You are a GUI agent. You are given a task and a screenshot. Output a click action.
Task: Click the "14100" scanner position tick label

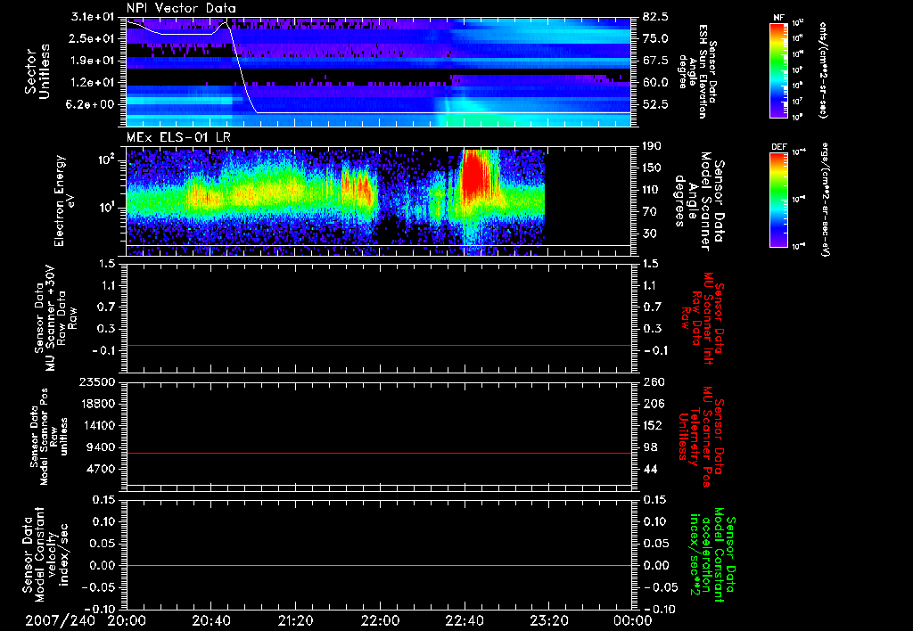[96, 425]
